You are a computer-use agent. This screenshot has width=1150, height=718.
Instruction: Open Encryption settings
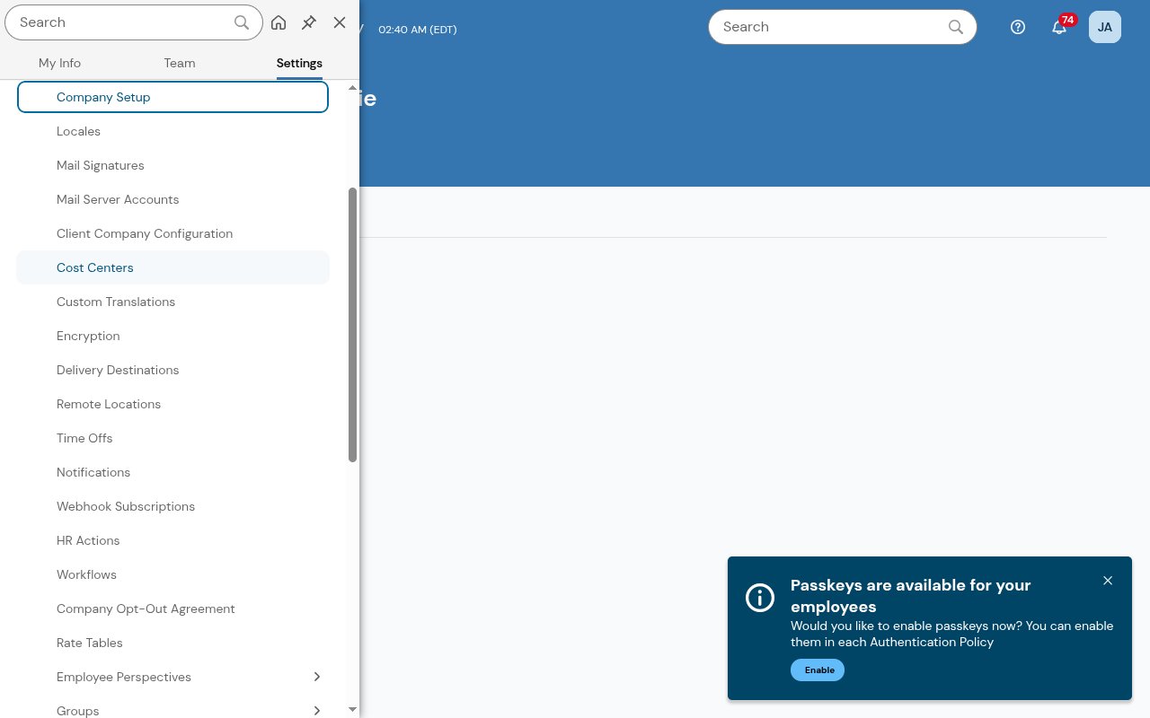[x=173, y=336]
